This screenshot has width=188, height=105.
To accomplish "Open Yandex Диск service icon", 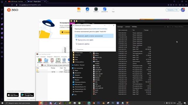I will (87, 10).
